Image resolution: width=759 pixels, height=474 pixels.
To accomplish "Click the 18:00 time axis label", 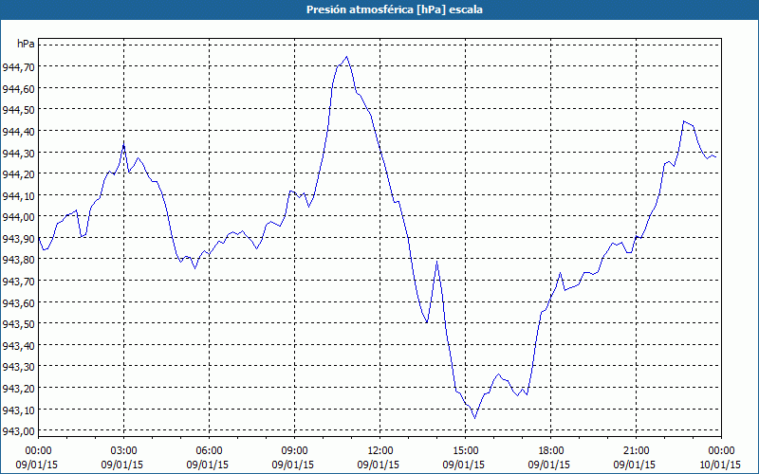I will pos(550,451).
